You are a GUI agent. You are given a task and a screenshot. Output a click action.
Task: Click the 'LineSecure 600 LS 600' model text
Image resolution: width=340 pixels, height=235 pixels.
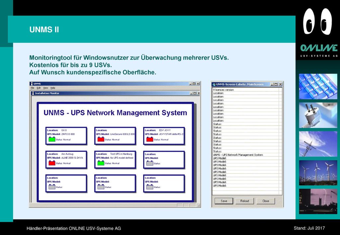pyautogui.click(x=122, y=134)
